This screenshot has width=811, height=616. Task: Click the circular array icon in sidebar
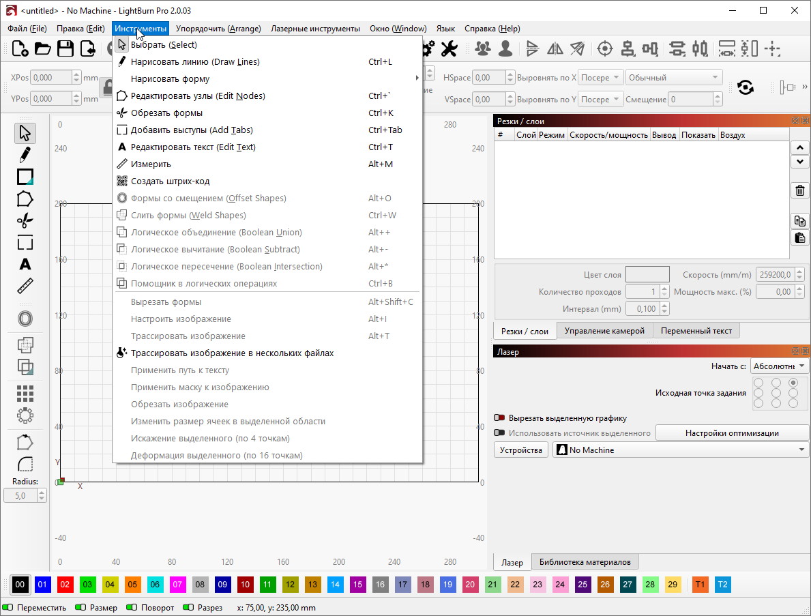tap(25, 415)
